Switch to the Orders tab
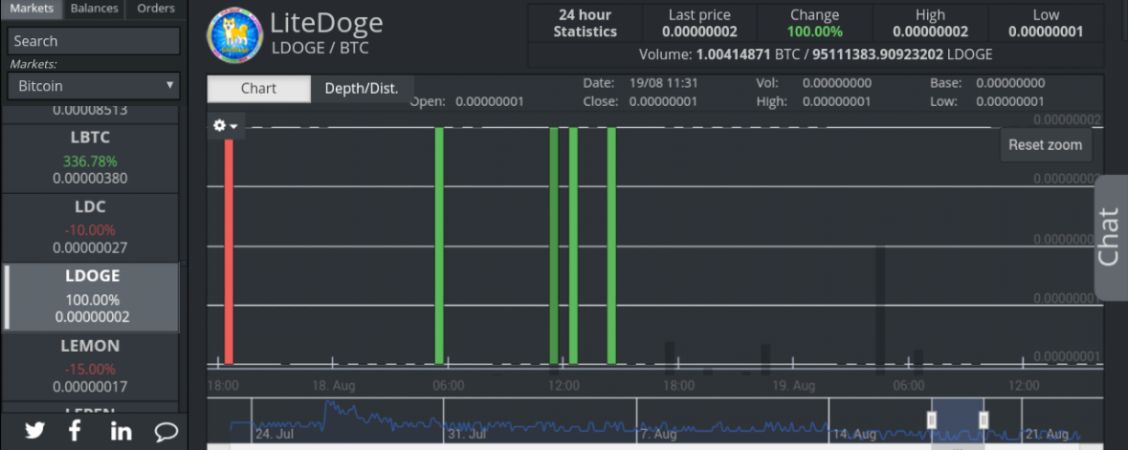Screen dimensions: 1128x450 tap(155, 9)
